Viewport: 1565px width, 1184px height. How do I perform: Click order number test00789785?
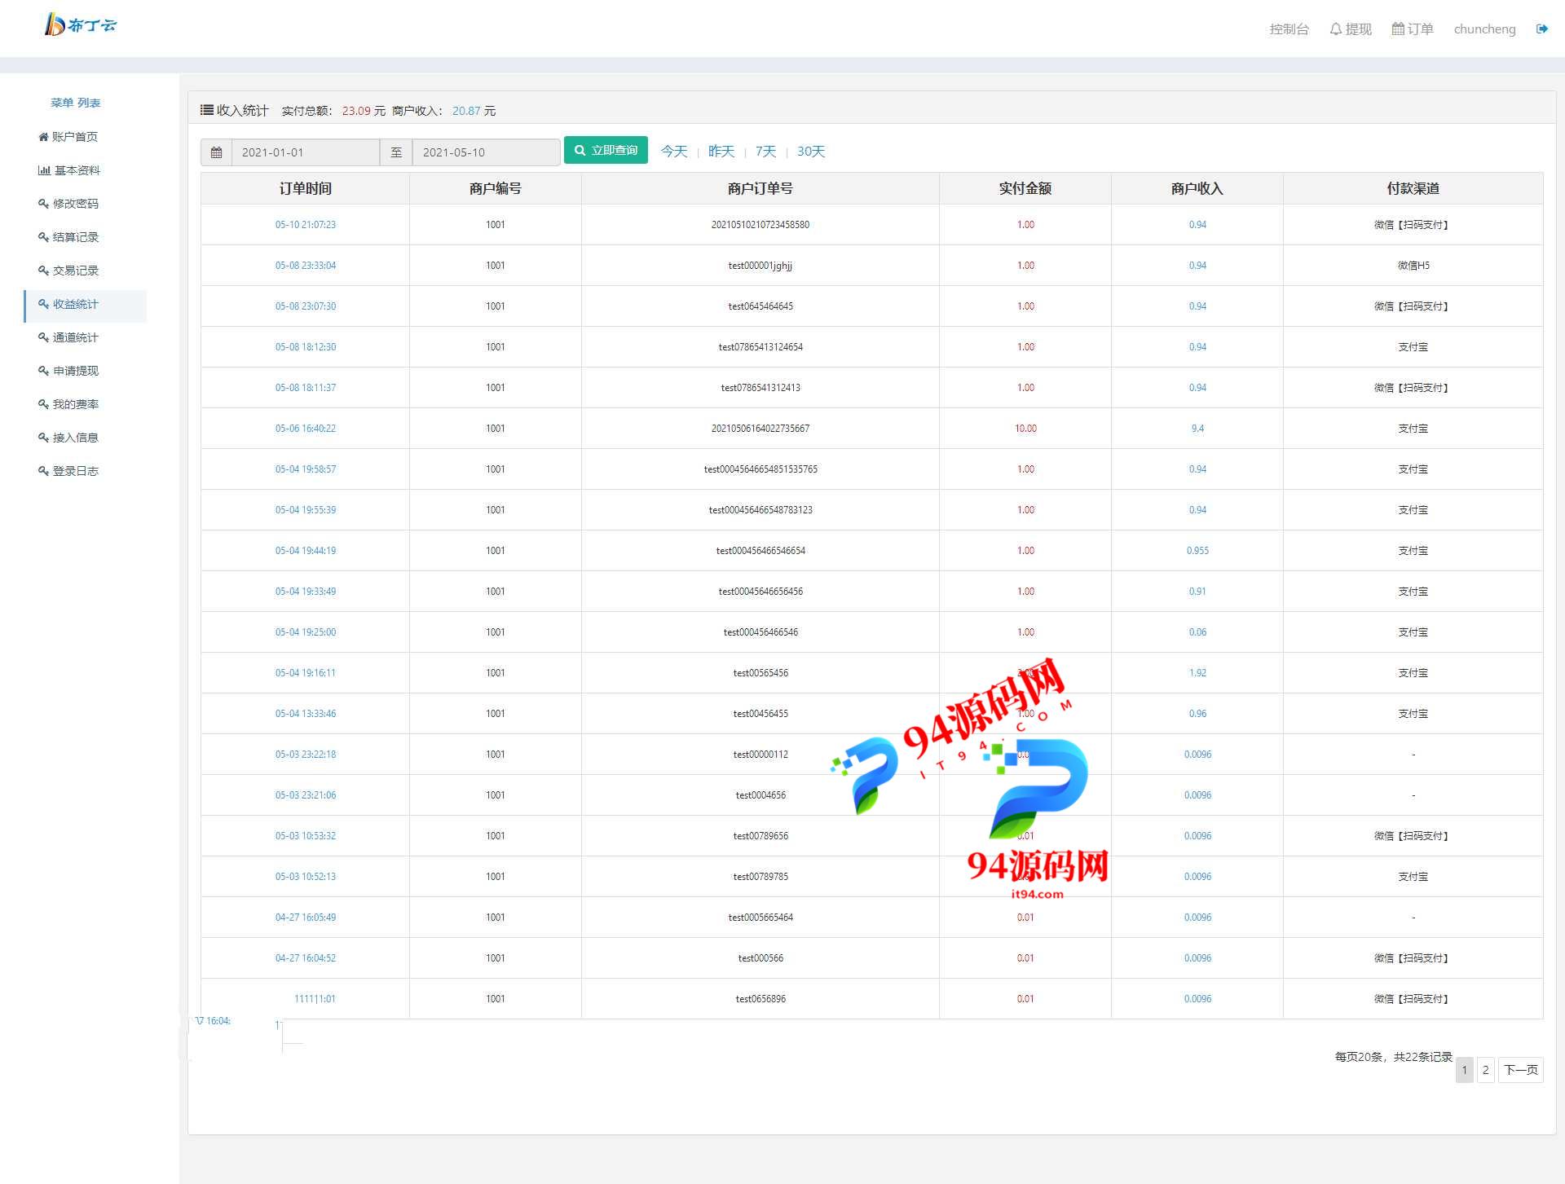[x=760, y=877]
